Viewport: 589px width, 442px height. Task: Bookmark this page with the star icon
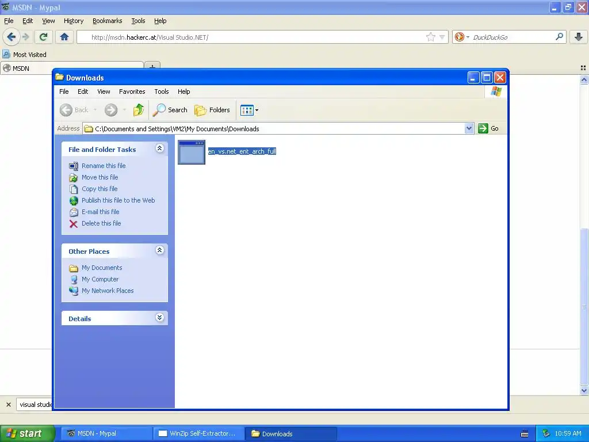(430, 37)
